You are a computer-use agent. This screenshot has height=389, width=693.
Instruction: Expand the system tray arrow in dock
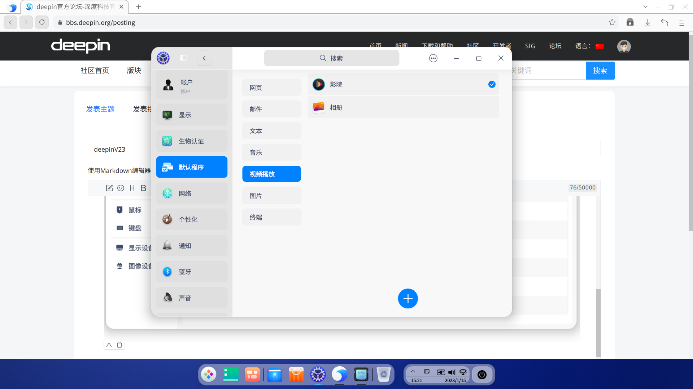[413, 371]
